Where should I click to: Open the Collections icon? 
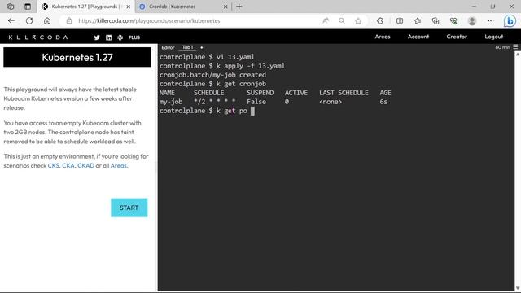[x=436, y=20]
